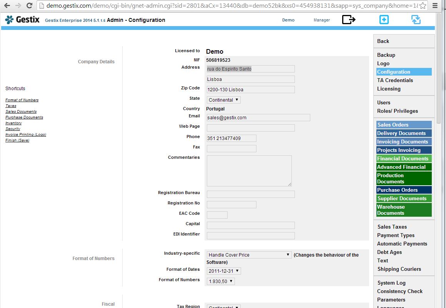Open Licensing in the sidebar
The width and height of the screenshot is (446, 308).
[389, 89]
